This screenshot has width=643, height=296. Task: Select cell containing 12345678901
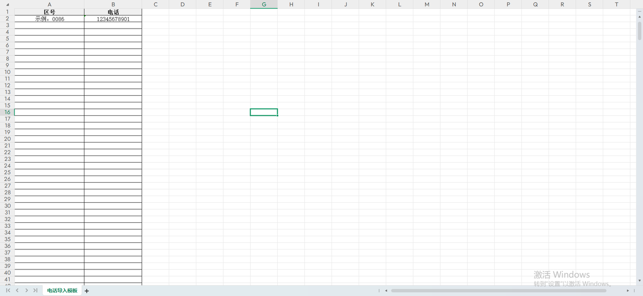click(x=113, y=19)
